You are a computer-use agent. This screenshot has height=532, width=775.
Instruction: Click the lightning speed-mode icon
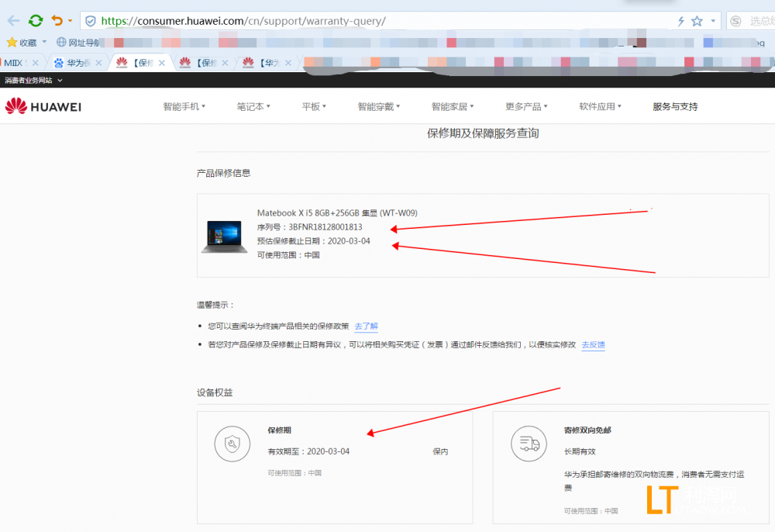(680, 21)
